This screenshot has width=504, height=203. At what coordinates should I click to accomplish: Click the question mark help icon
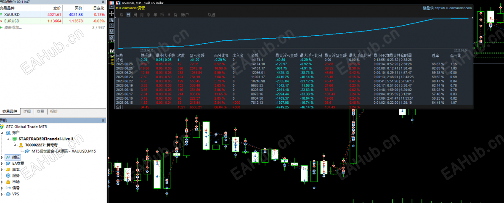coord(111,26)
